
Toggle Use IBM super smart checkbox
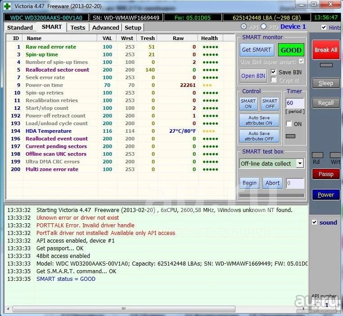(x=301, y=61)
